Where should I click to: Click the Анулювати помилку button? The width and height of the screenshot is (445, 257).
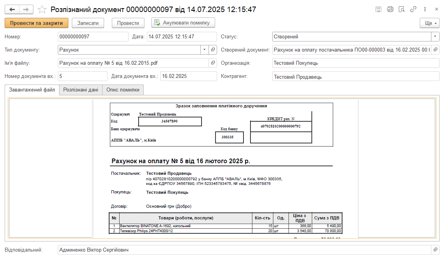click(183, 23)
